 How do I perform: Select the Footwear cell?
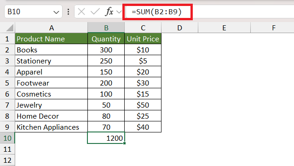(x=52, y=83)
